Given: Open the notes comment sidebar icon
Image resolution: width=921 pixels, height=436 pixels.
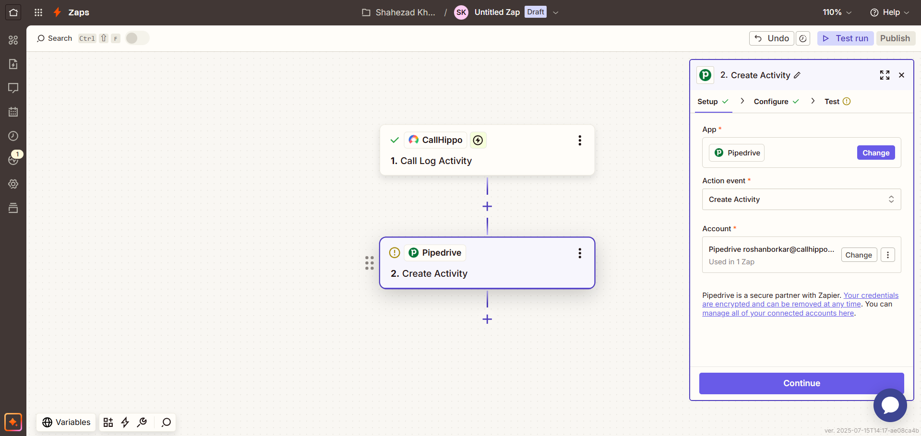Looking at the screenshot, I should (13, 88).
